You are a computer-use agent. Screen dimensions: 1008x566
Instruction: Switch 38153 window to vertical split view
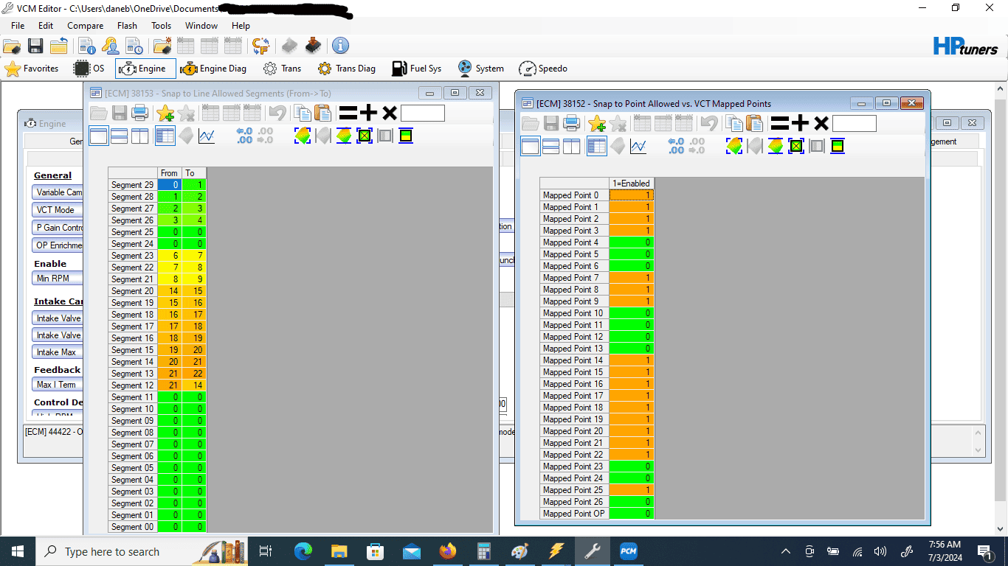[139, 136]
